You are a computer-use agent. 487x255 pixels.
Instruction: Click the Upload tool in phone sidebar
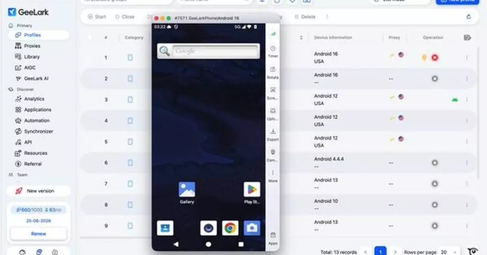pos(273,114)
